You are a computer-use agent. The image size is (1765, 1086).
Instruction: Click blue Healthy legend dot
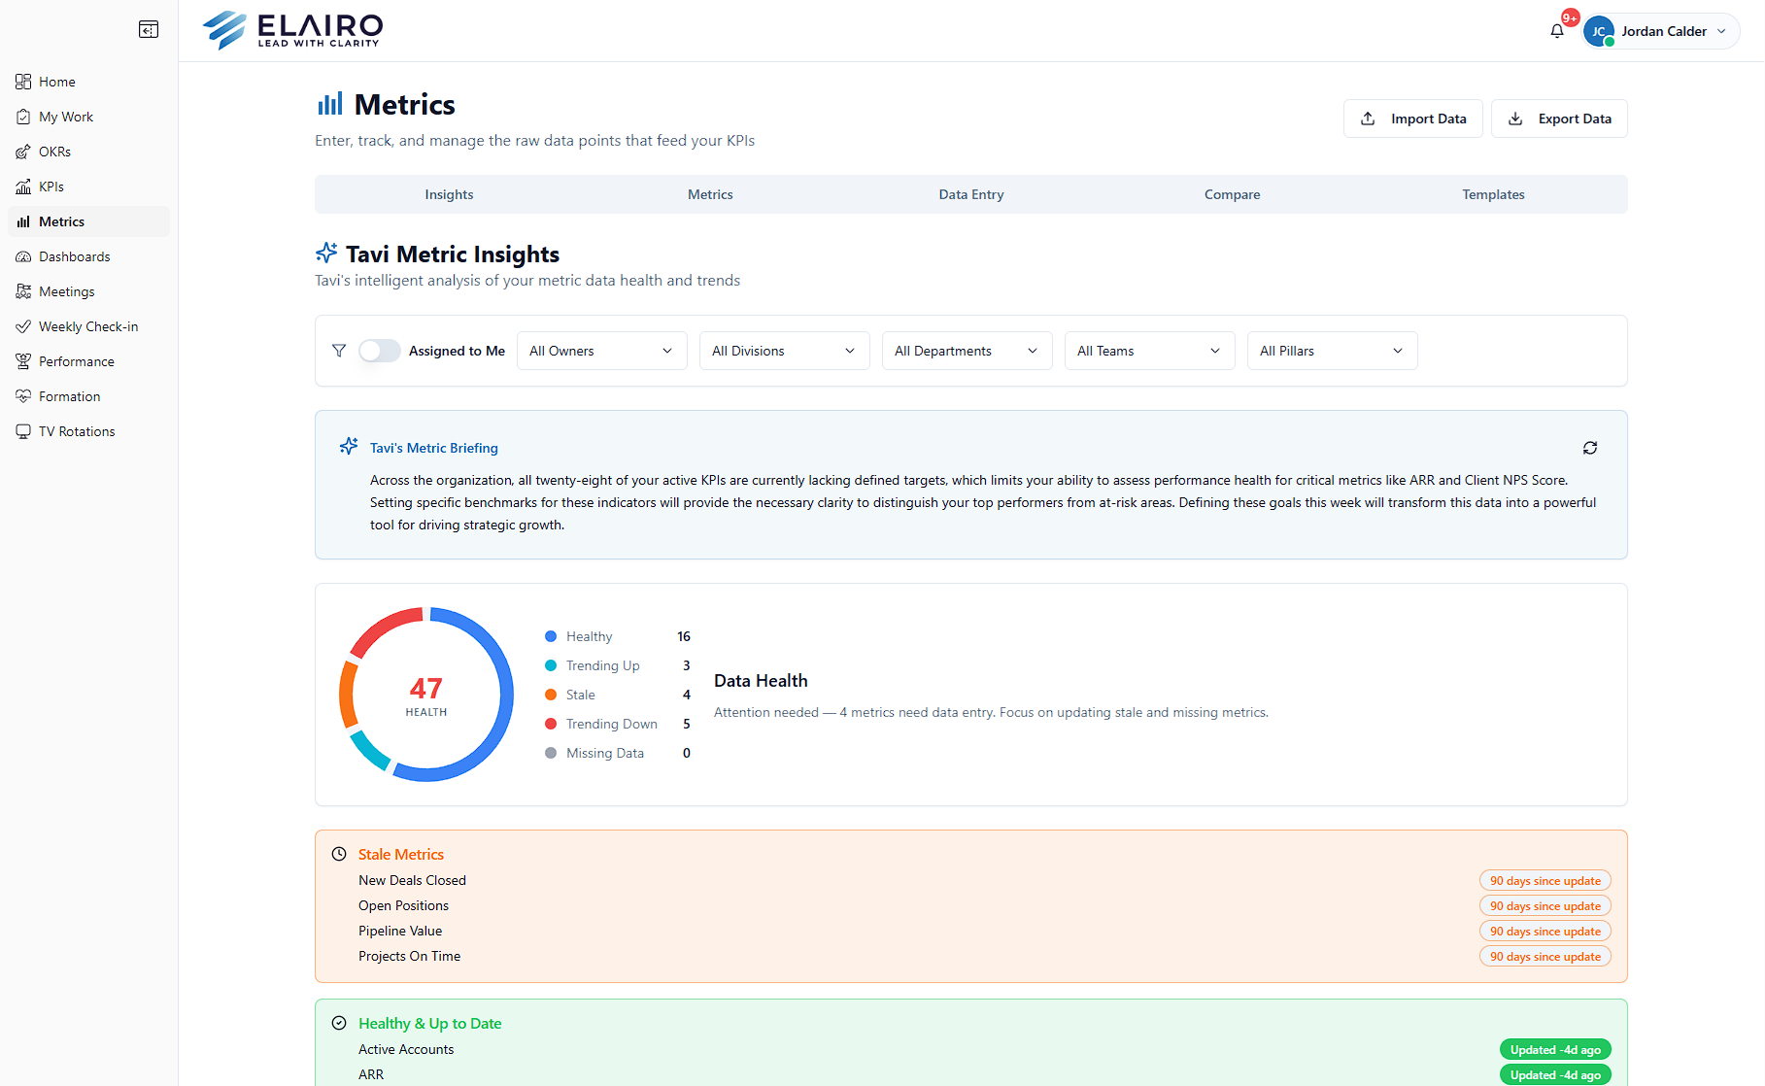[x=551, y=636]
